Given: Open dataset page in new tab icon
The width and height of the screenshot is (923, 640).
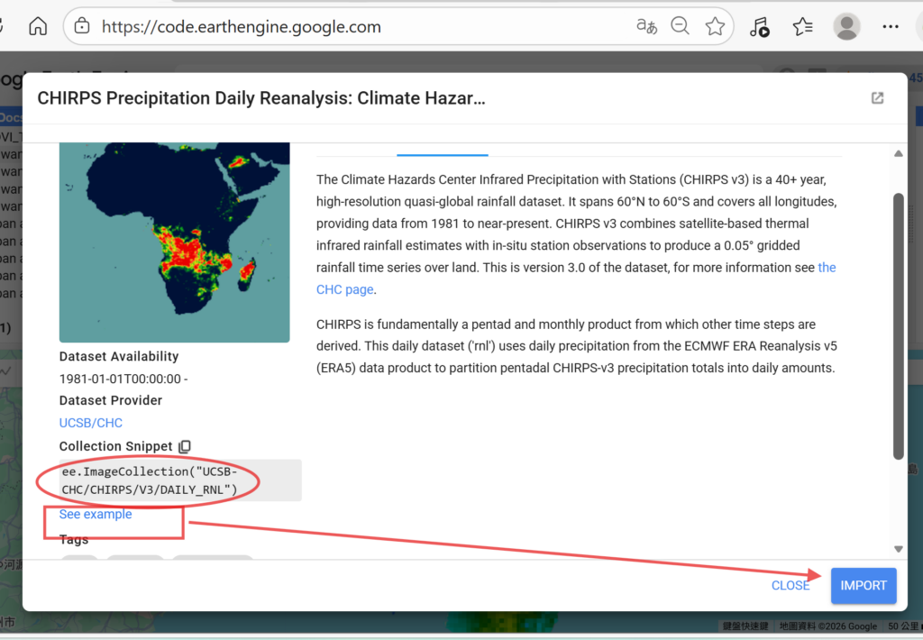Looking at the screenshot, I should point(877,98).
